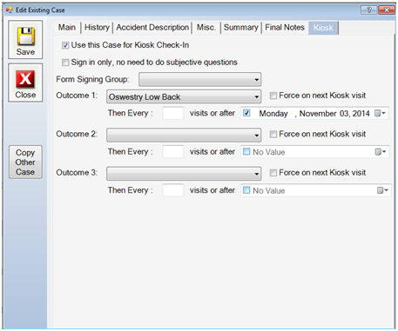Open calendar picker for Outcome 3 date

click(x=382, y=190)
